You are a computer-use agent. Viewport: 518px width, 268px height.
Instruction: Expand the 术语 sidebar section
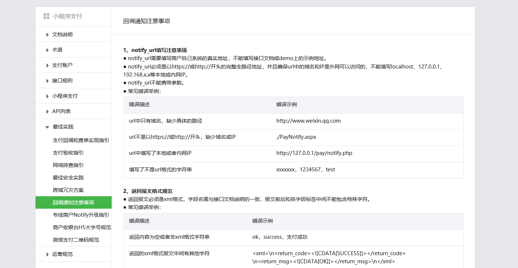48,50
